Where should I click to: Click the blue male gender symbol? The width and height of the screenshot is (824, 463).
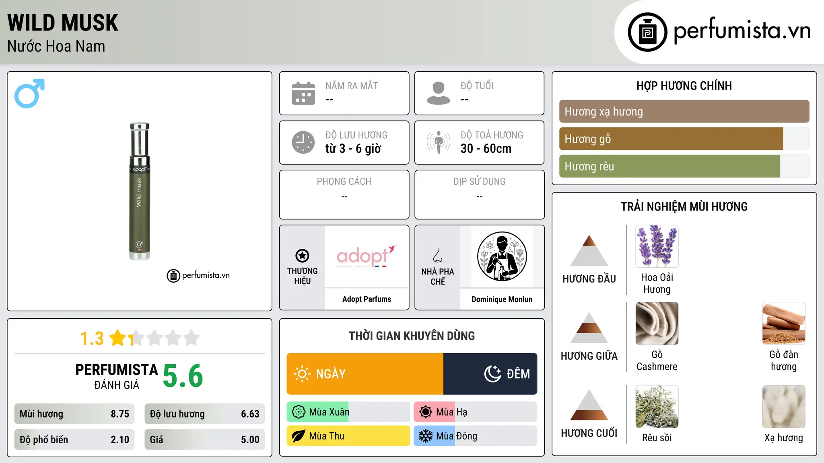[29, 93]
